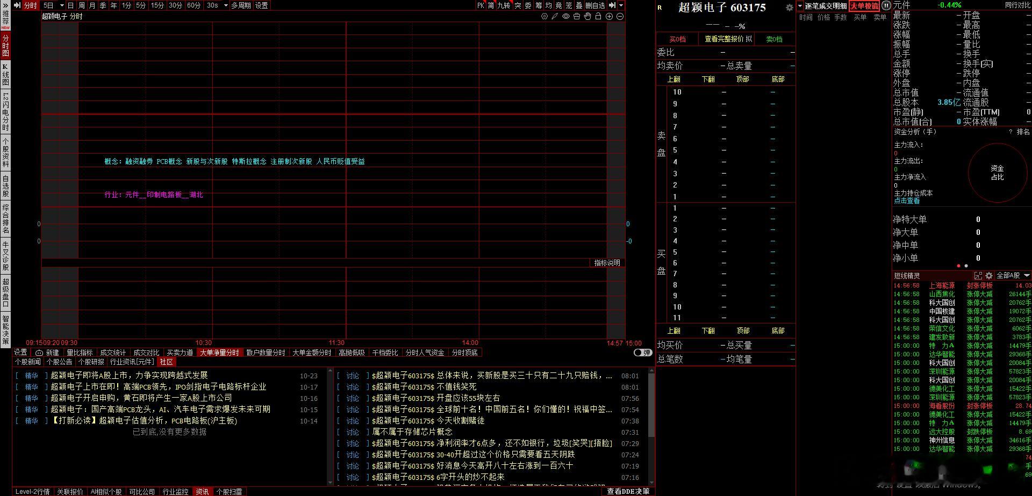
Task: Select the drawing pen tool icon
Action: [x=555, y=17]
